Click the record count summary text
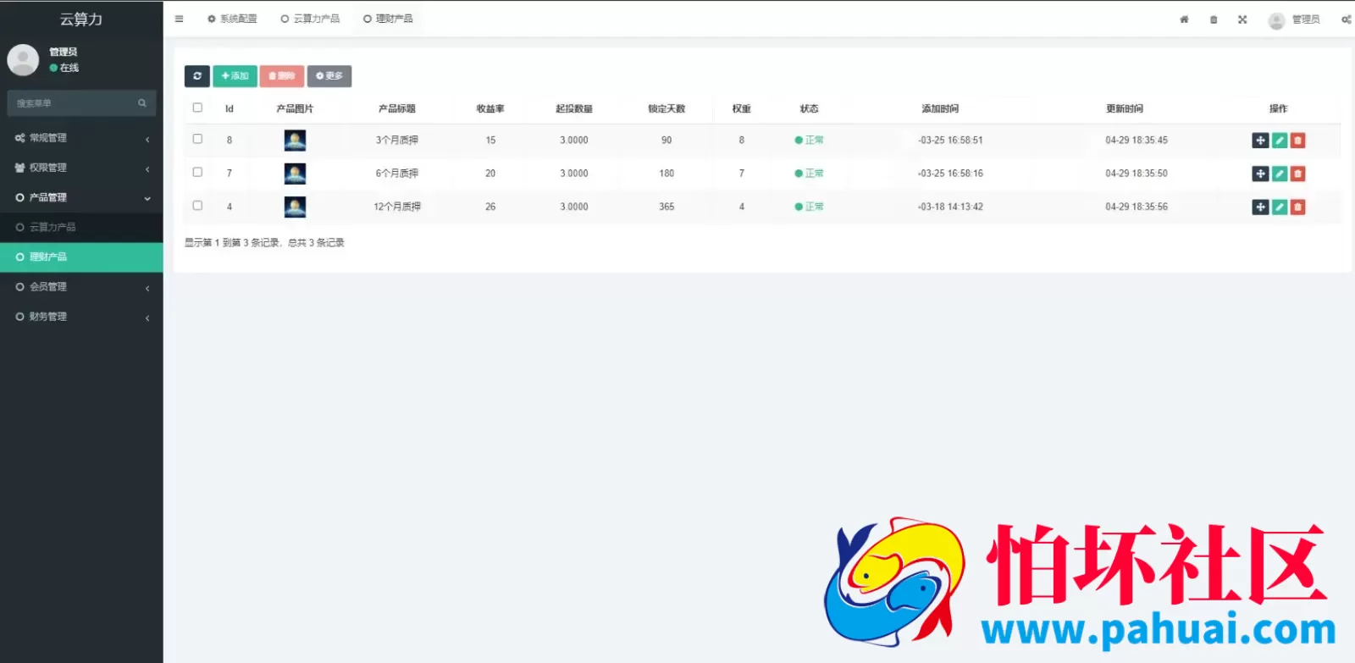The height and width of the screenshot is (663, 1355). (264, 243)
